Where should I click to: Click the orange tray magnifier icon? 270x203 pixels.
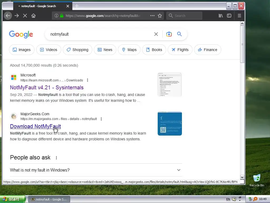click(255, 199)
